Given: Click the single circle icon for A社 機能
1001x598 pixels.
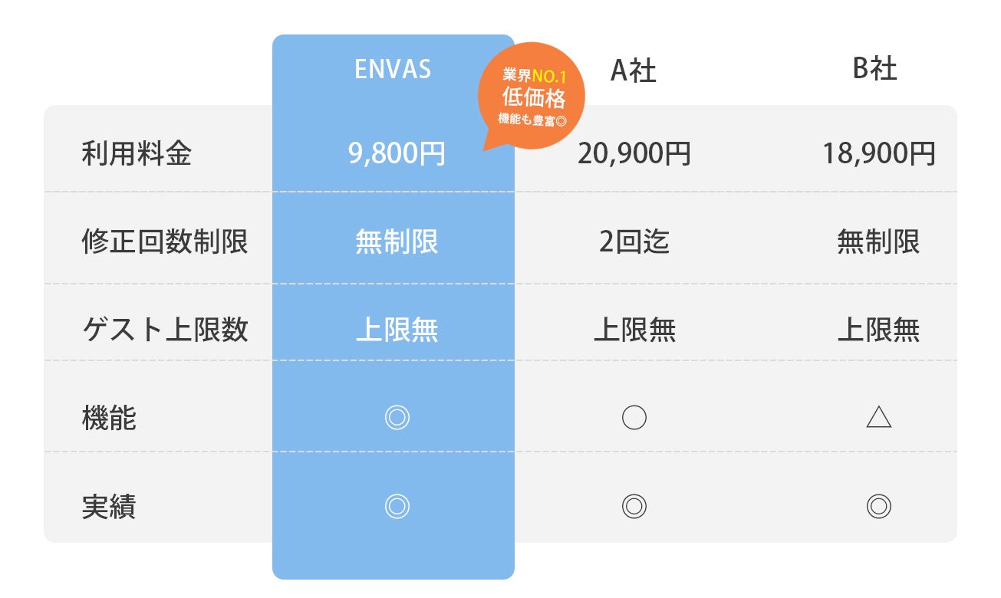Looking at the screenshot, I should click(634, 418).
